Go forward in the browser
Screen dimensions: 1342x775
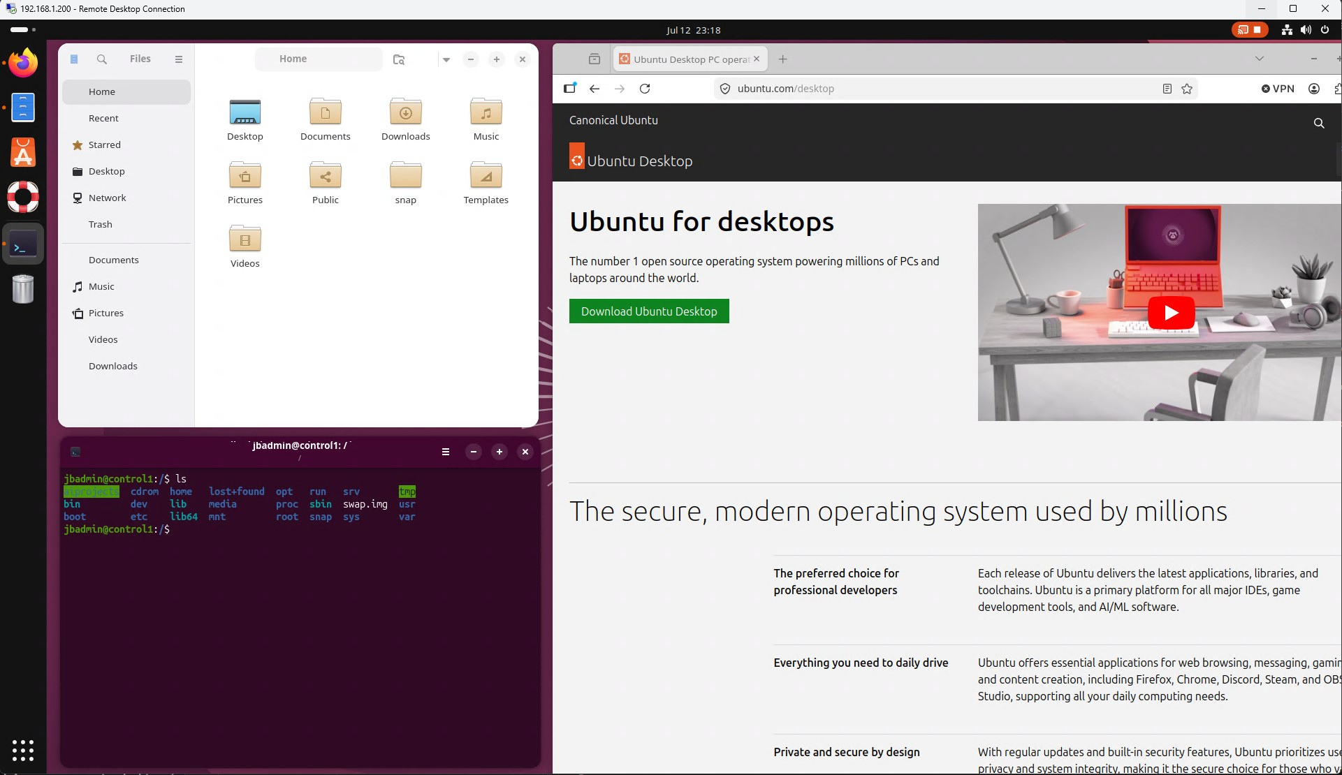coord(620,89)
